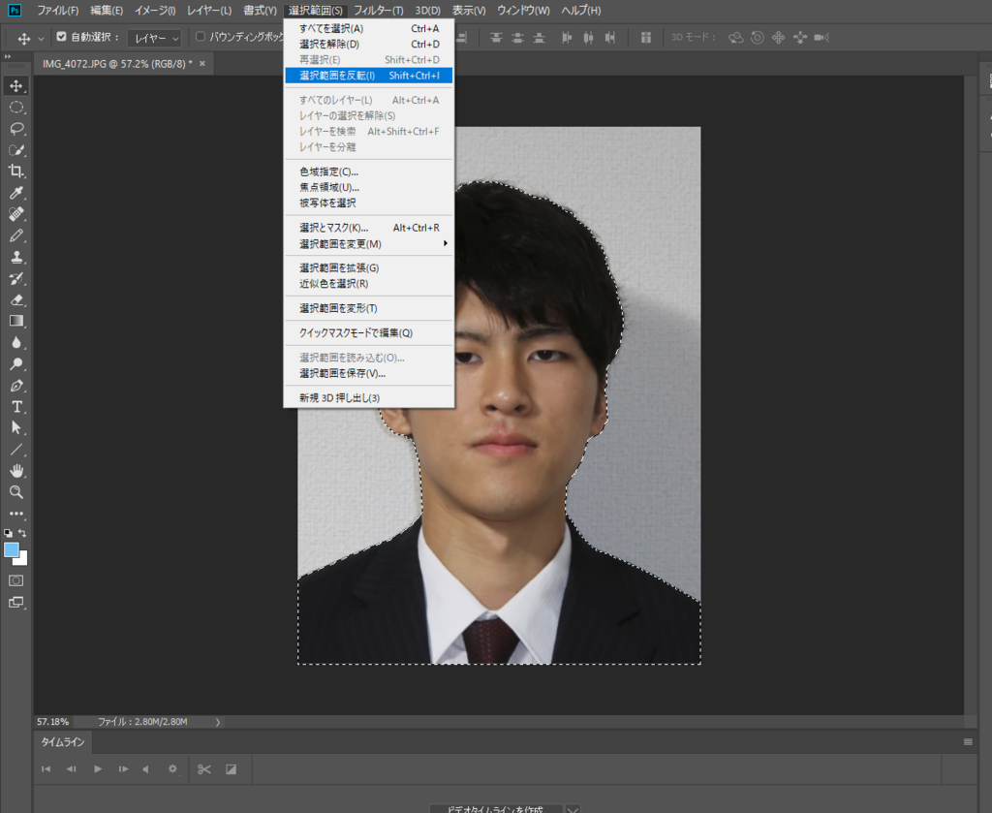Go to next frame in timeline

(x=123, y=769)
